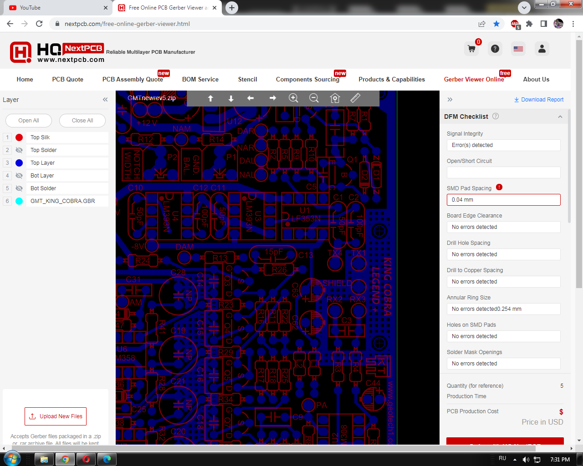This screenshot has height=466, width=583.
Task: Open the shopping cart
Action: click(472, 49)
